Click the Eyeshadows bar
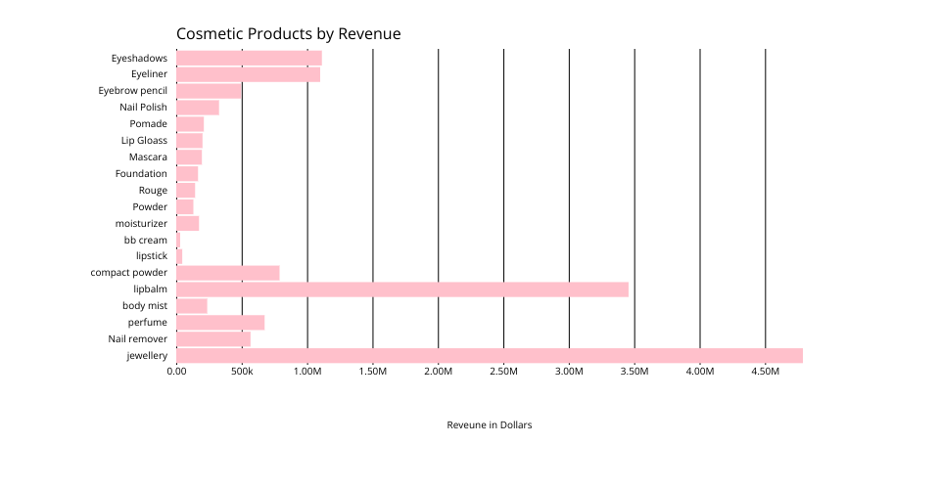Viewport: 940px width, 489px height. [249, 58]
